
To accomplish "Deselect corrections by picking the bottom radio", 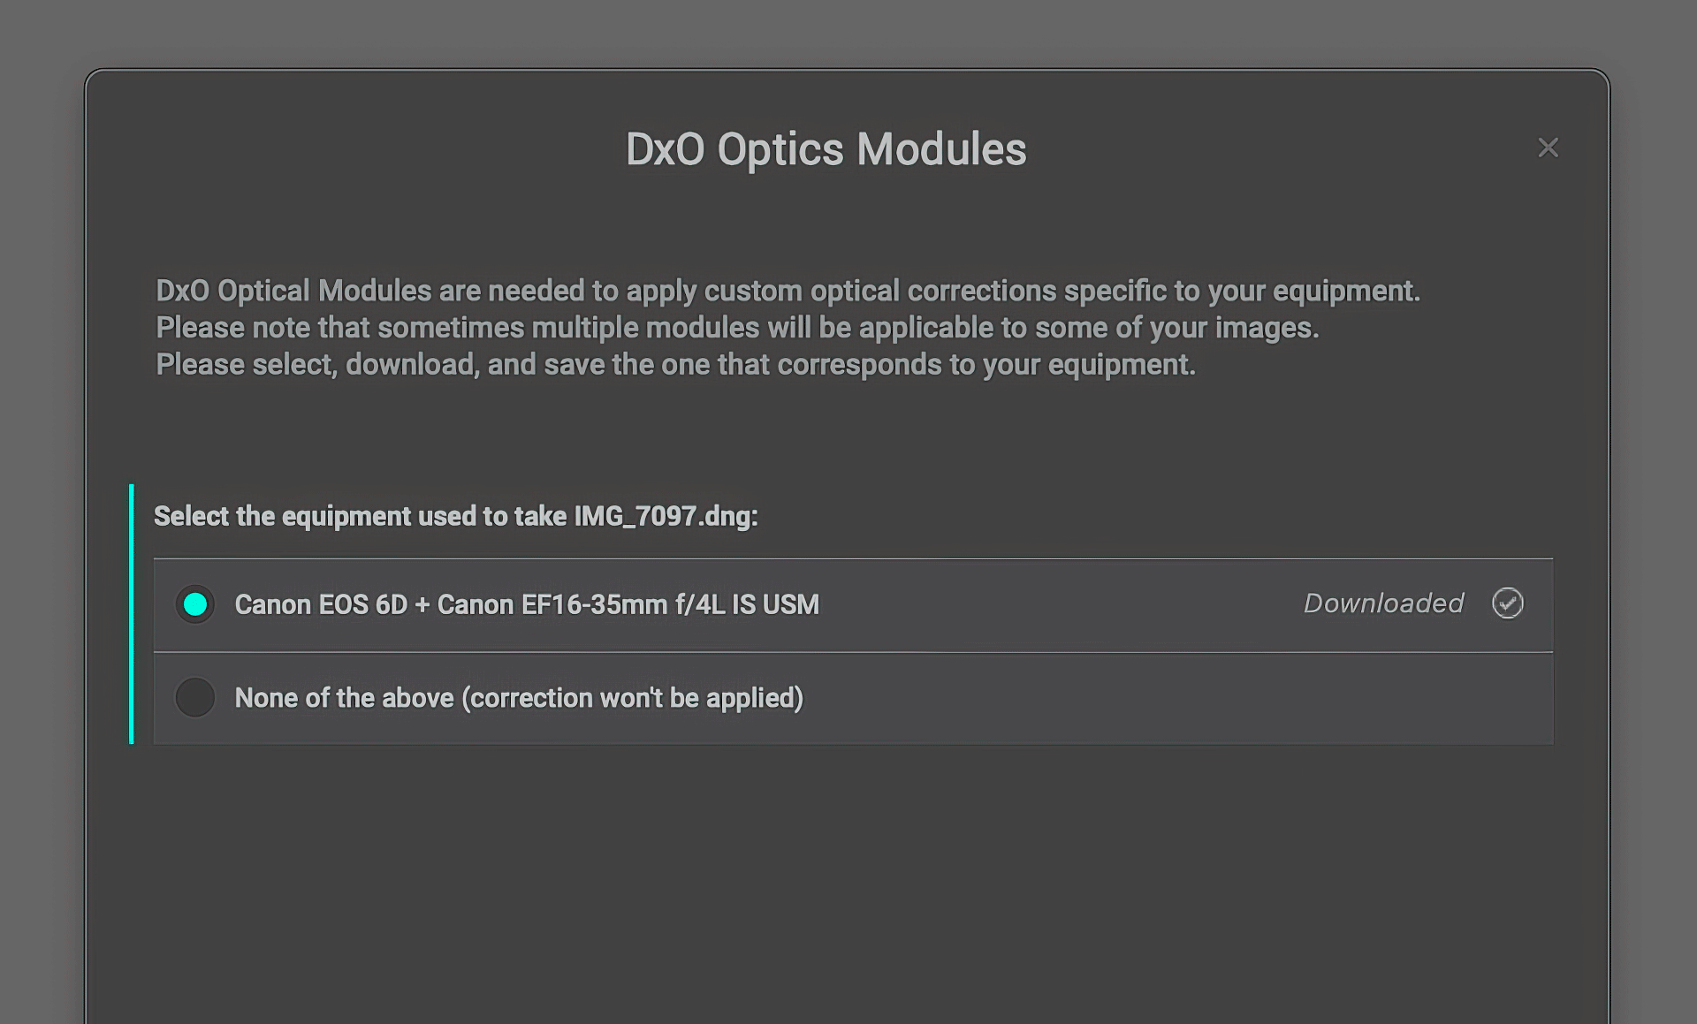I will coord(195,698).
